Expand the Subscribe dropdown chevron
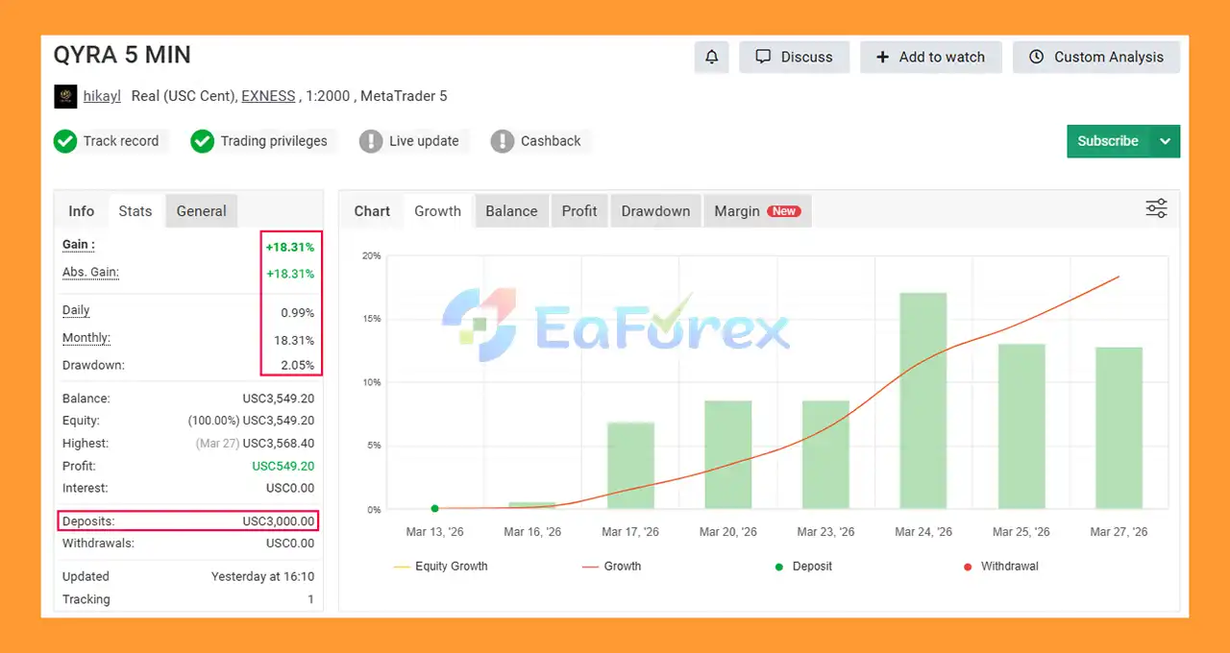This screenshot has height=653, width=1230. point(1165,141)
